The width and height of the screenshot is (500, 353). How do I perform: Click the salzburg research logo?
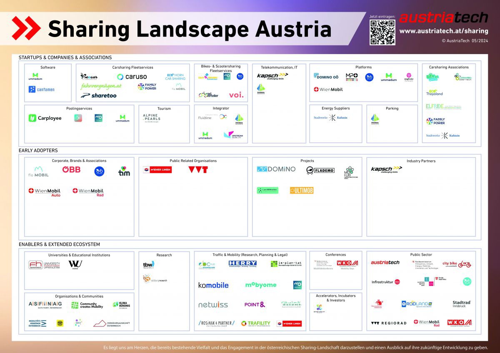(x=155, y=279)
